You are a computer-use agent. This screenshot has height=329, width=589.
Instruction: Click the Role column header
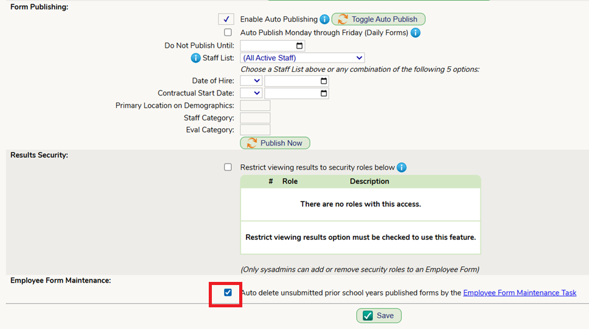[x=290, y=182]
